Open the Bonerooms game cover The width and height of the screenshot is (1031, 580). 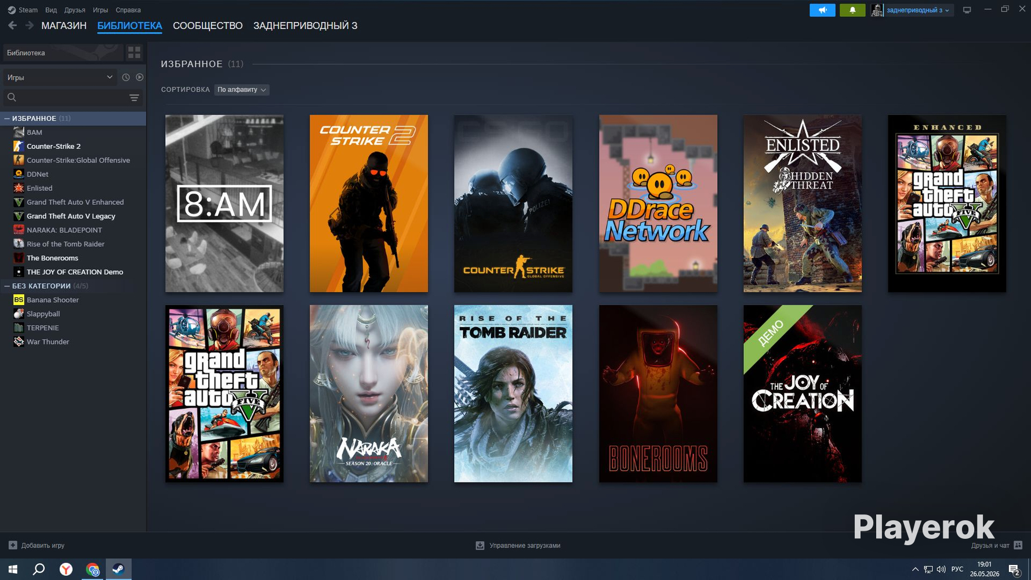point(658,394)
